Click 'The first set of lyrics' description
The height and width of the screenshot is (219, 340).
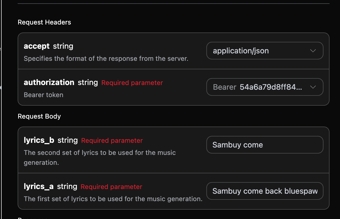113,199
